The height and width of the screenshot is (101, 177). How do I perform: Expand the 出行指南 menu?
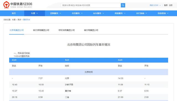click(141, 13)
